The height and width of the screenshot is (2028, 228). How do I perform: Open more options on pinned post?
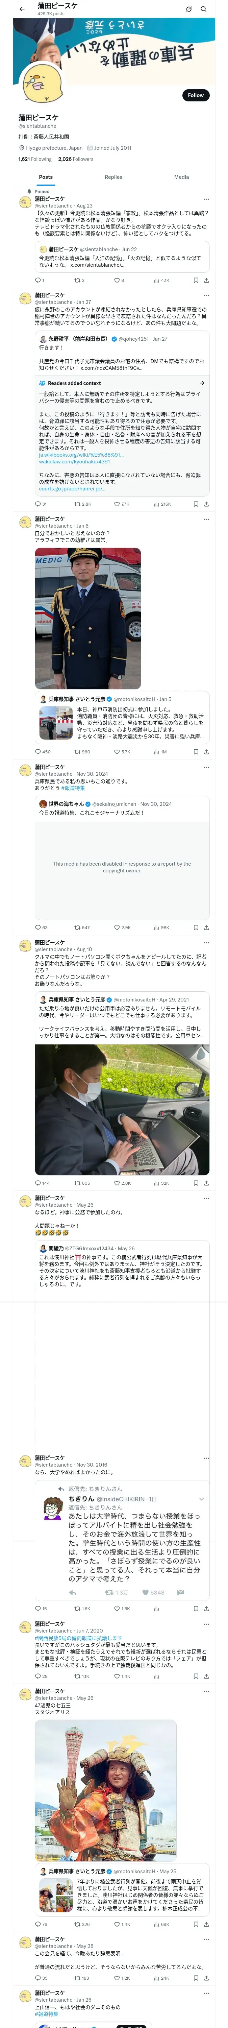[x=207, y=199]
